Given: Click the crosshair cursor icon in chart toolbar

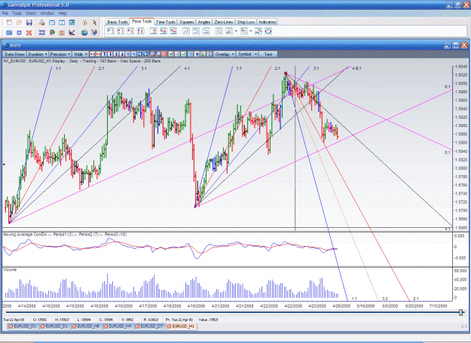Looking at the screenshot, I should coord(197,54).
